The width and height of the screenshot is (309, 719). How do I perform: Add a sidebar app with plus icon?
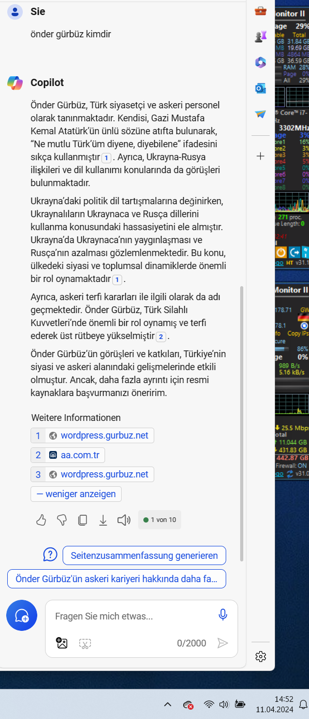coord(261,156)
